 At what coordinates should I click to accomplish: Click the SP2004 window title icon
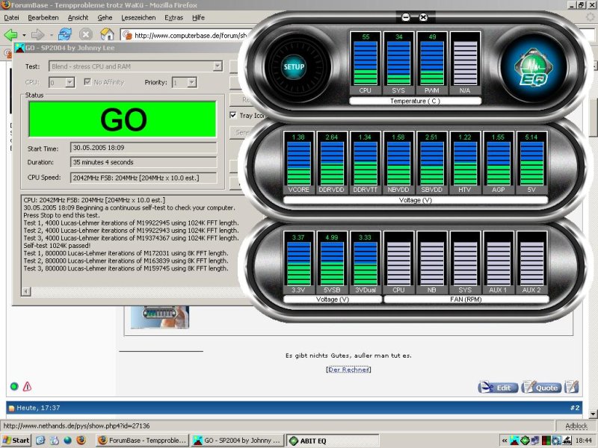pyautogui.click(x=19, y=48)
